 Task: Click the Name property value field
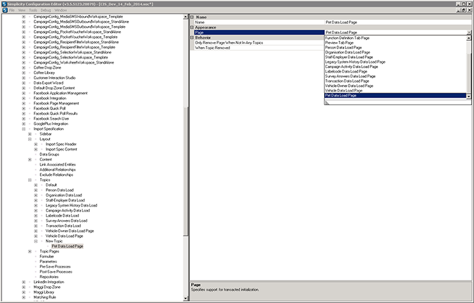point(398,22)
